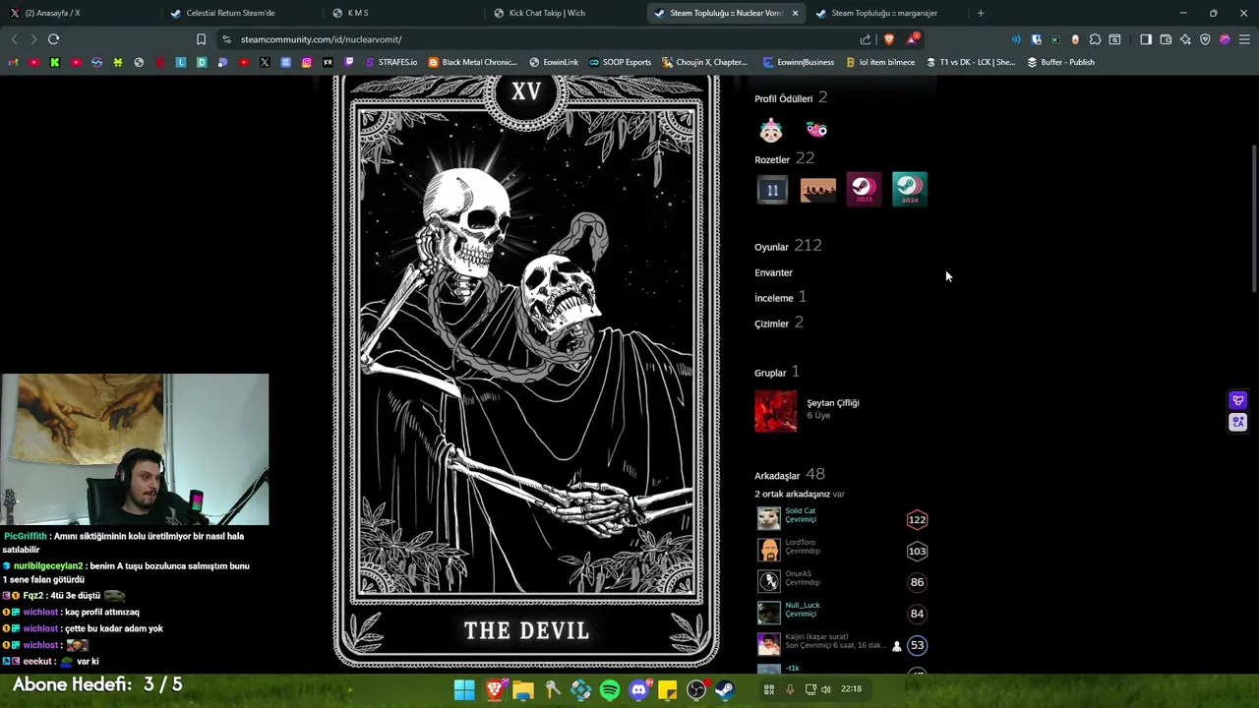
Task: Open lol item bilmece bookmark
Action: [879, 62]
